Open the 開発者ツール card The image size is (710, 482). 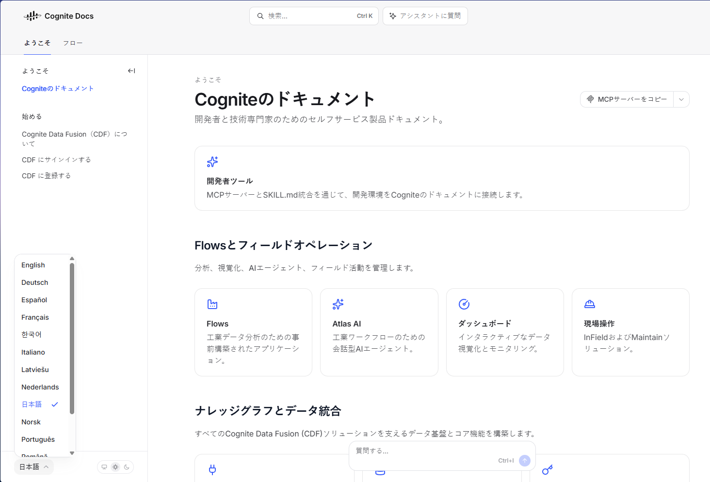442,178
